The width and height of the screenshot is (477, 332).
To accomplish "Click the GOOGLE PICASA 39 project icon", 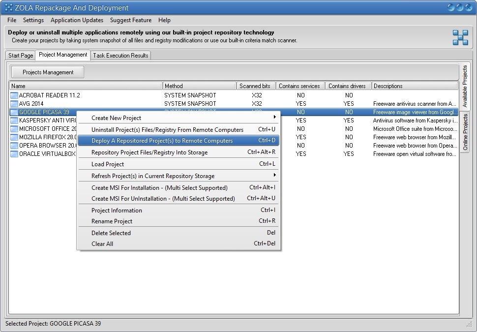I will pos(14,112).
